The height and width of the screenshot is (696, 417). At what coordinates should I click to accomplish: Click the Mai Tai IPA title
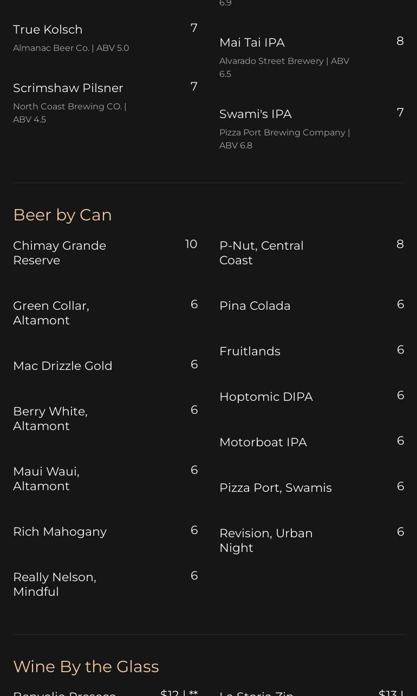pos(252,43)
